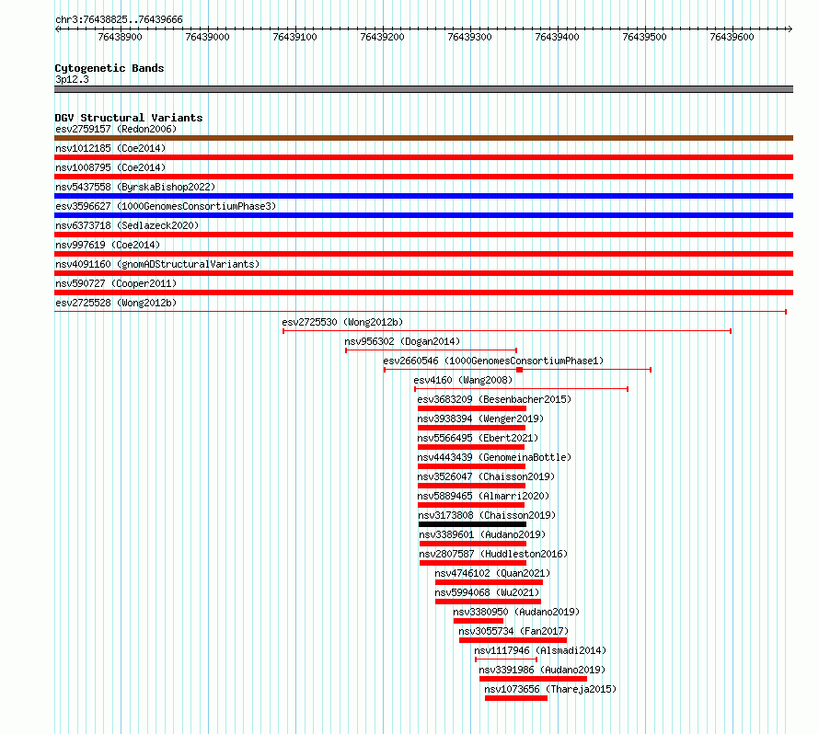This screenshot has height=734, width=819.
Task: Open nsv4443439 (GenomeinaBottle) variant label
Action: point(494,457)
